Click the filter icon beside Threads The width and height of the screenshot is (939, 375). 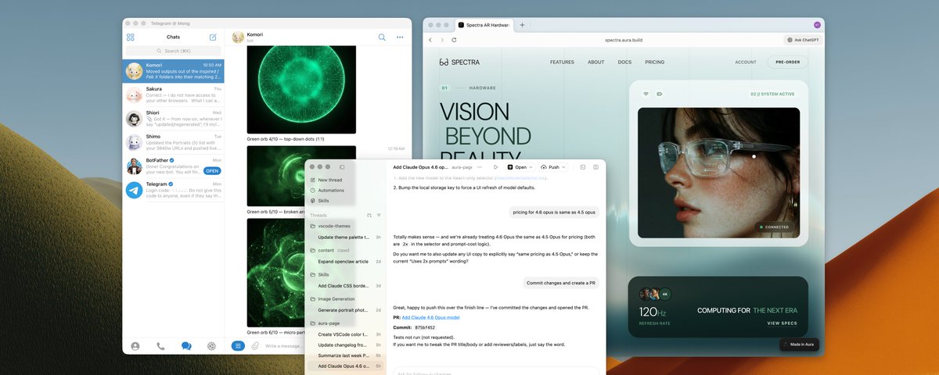(x=379, y=215)
